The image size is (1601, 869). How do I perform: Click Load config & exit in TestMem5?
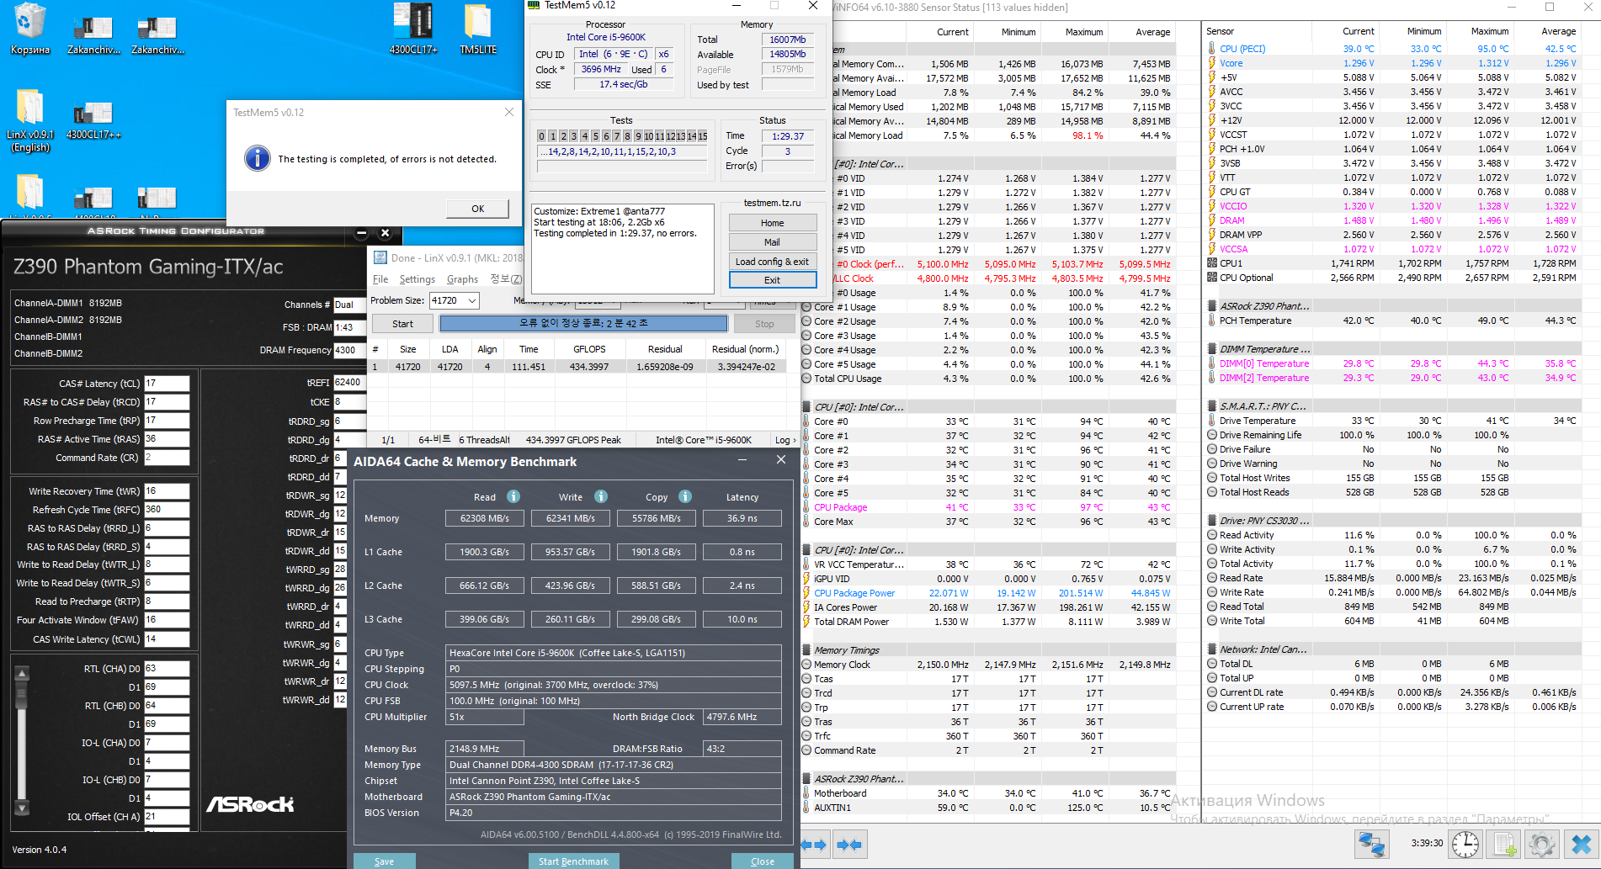click(x=772, y=262)
